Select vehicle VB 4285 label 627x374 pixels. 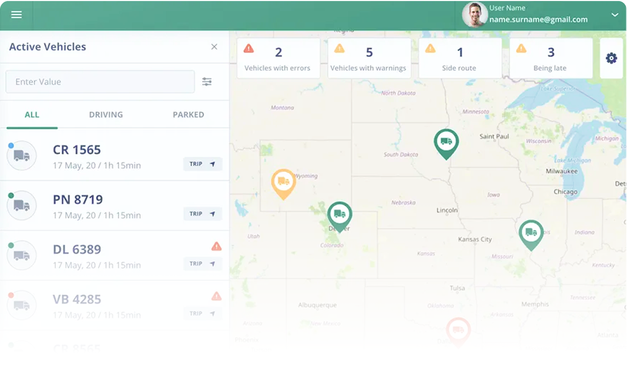[77, 299]
